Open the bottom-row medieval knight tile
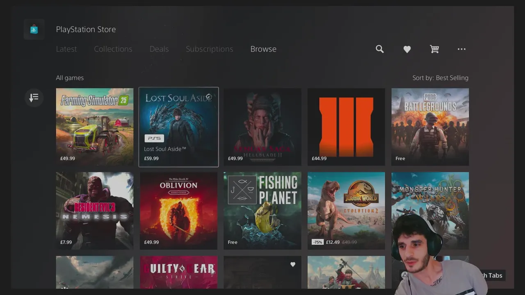The image size is (525, 295). (x=346, y=272)
